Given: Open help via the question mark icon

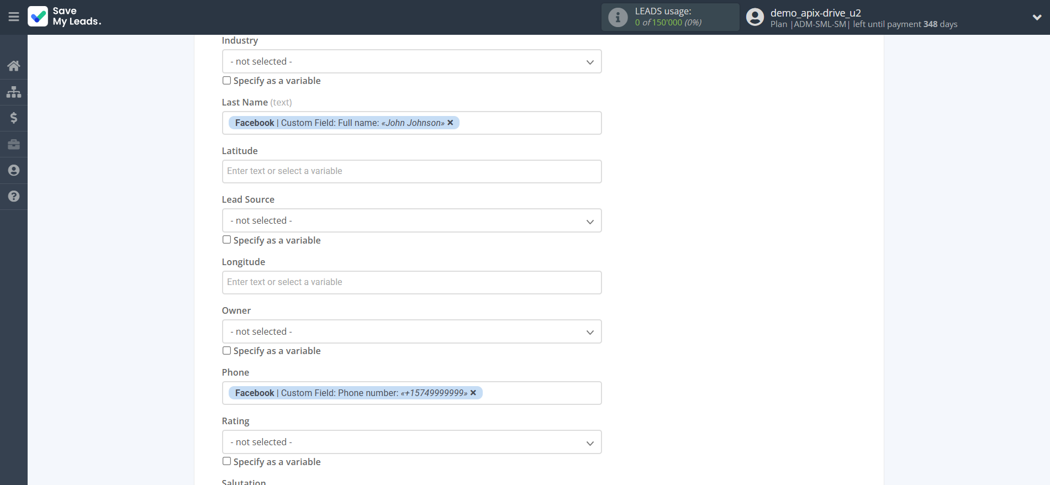Looking at the screenshot, I should (x=14, y=196).
